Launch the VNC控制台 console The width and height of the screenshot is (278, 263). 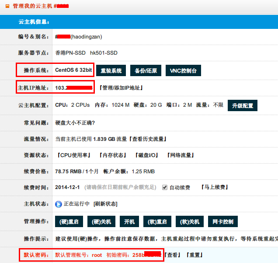[183, 71]
